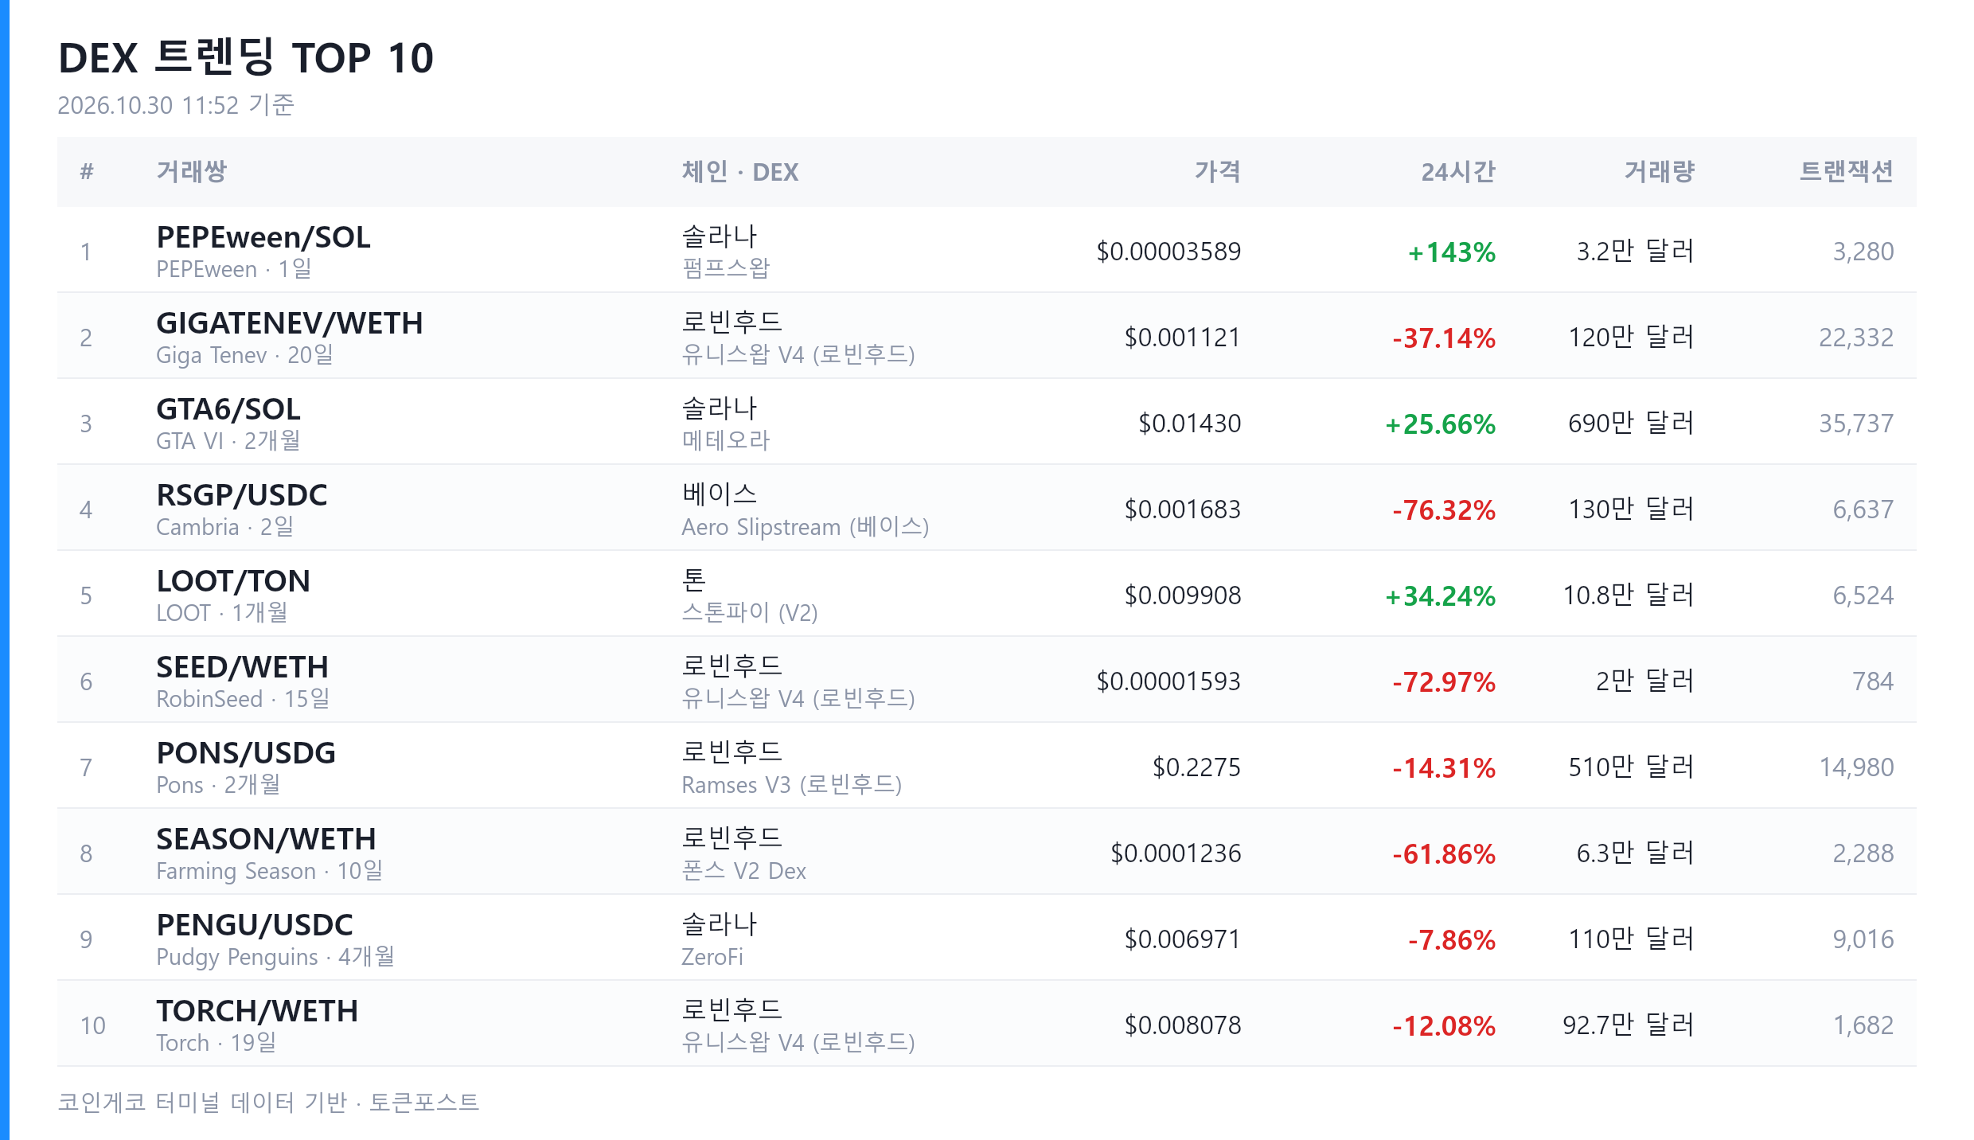Viewport: 1974px width, 1140px height.
Task: Click the +34.24% change value
Action: [1441, 596]
